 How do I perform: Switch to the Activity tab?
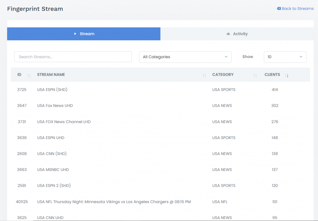(x=237, y=34)
